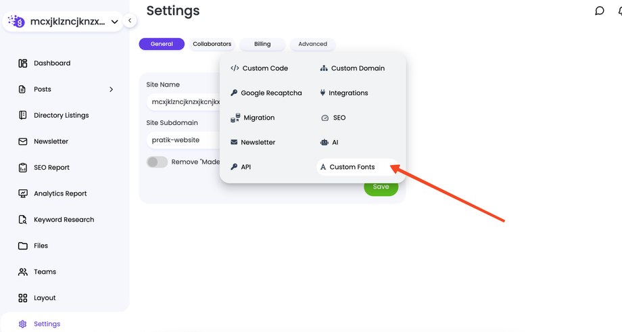Toggle the Remove "Made" branding switch

(x=157, y=162)
